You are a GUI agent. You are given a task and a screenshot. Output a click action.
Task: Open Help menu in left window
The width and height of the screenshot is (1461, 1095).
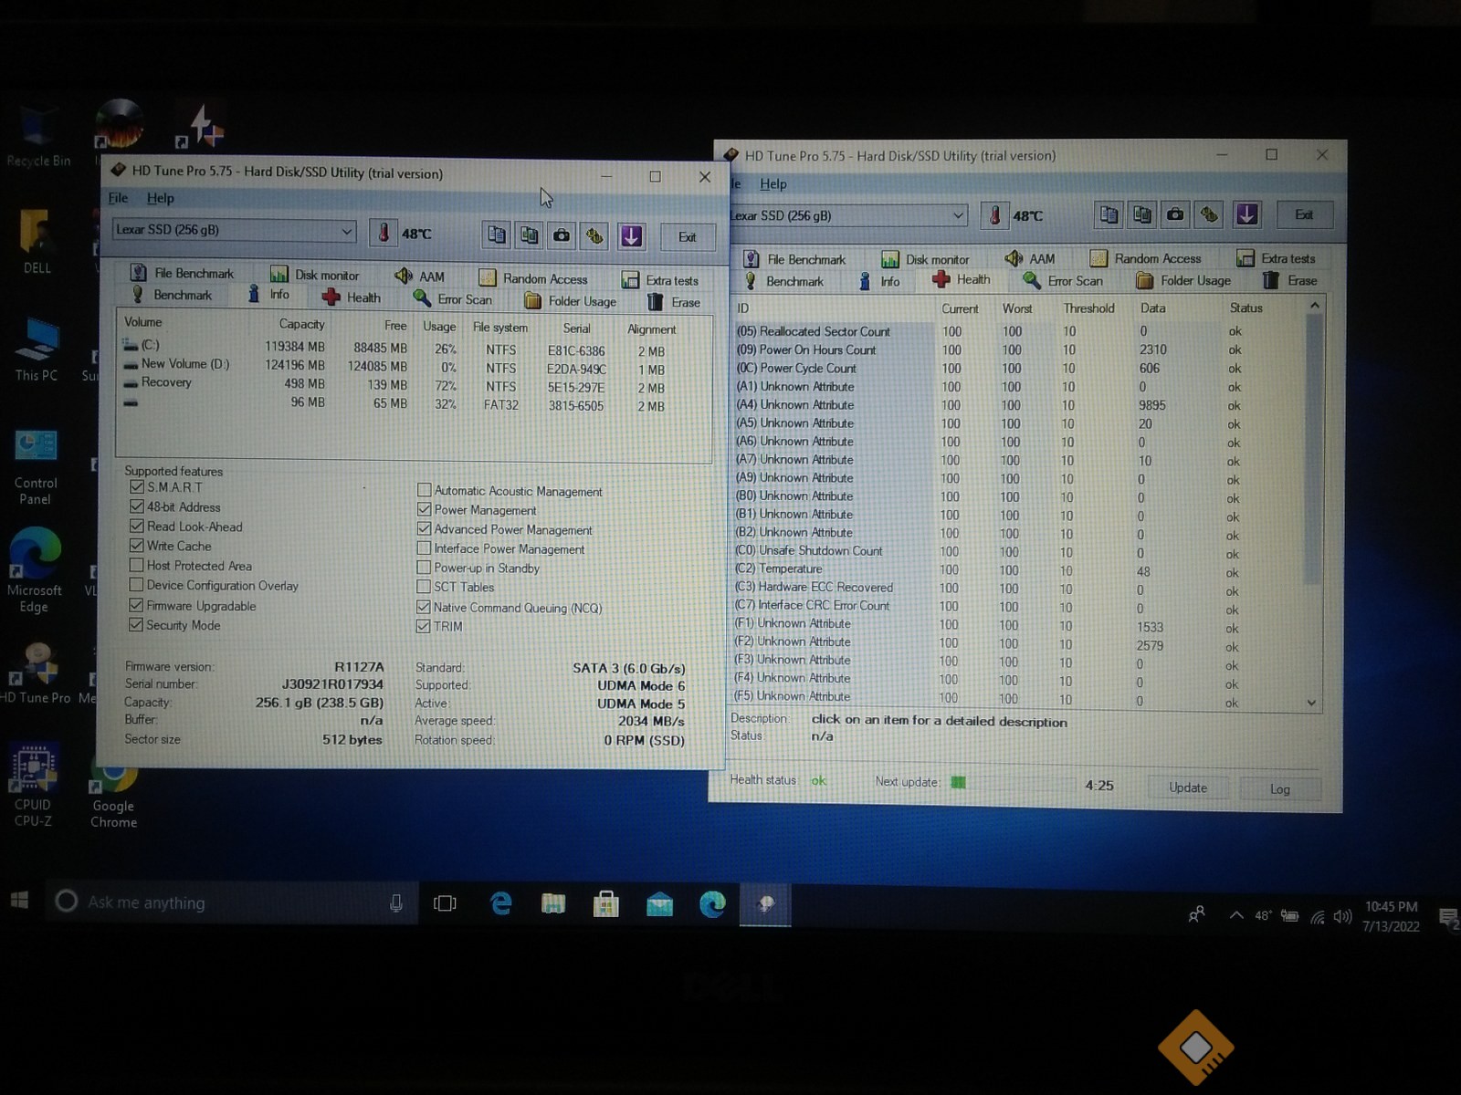[x=161, y=198]
